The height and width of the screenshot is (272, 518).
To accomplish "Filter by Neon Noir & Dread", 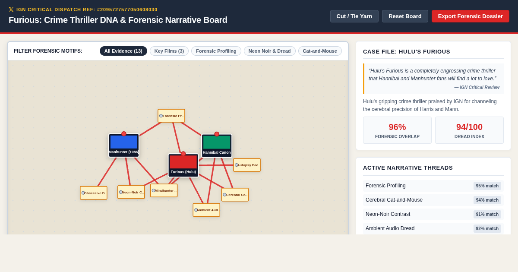I will click(x=270, y=51).
